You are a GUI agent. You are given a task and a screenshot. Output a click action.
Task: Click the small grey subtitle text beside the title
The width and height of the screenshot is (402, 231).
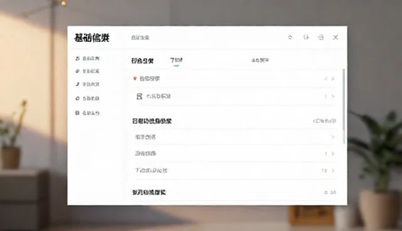(140, 38)
